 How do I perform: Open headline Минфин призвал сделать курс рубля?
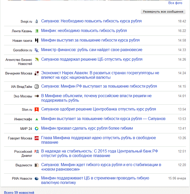[x=87, y=128]
